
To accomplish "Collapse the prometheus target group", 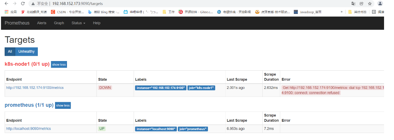I will point(63,105).
